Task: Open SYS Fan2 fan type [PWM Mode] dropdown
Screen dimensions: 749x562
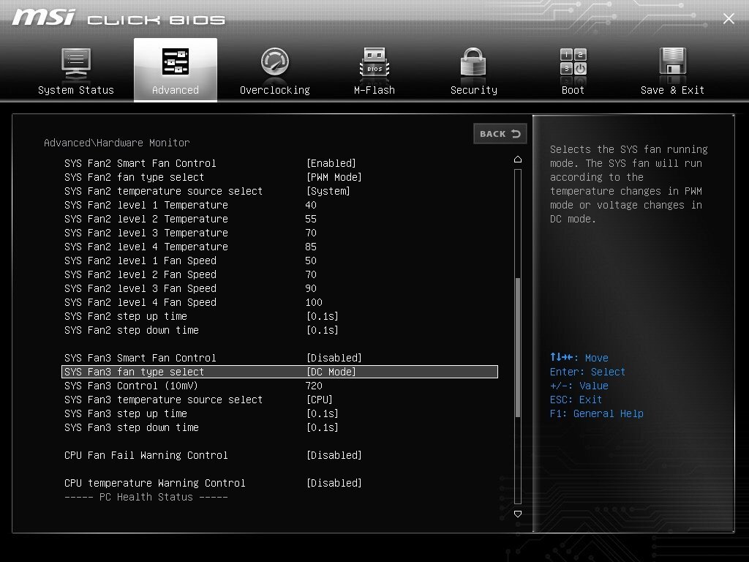Action: [x=334, y=177]
